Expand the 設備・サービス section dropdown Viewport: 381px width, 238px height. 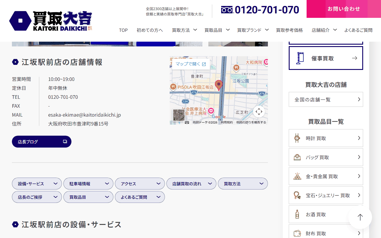(37, 184)
